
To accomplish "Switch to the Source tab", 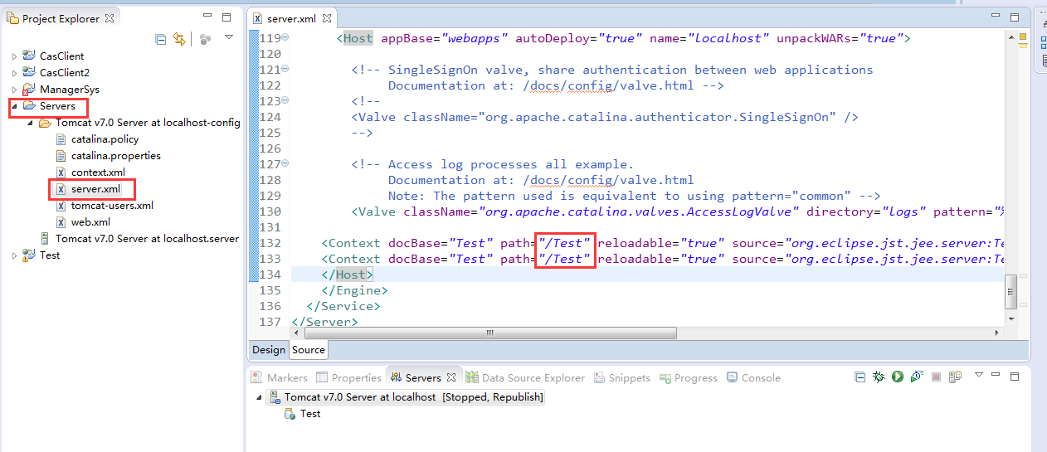I will click(309, 350).
